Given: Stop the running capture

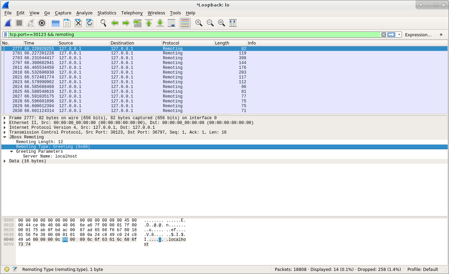Looking at the screenshot, I should (x=19, y=23).
